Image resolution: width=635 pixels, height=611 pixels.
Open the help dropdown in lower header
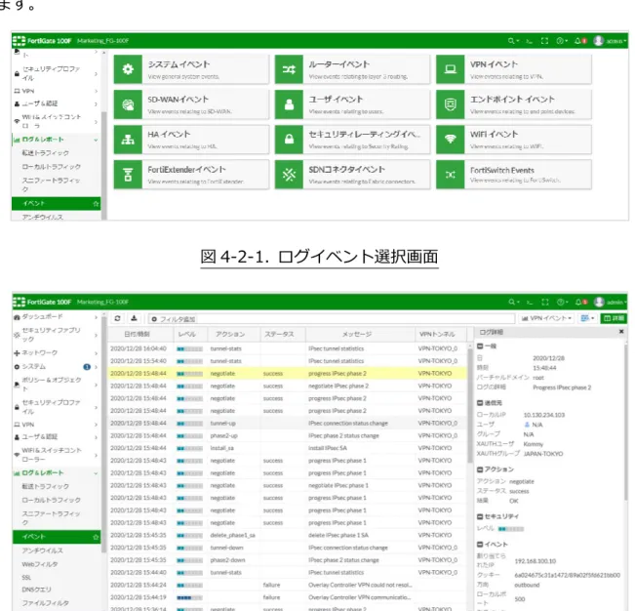point(562,303)
